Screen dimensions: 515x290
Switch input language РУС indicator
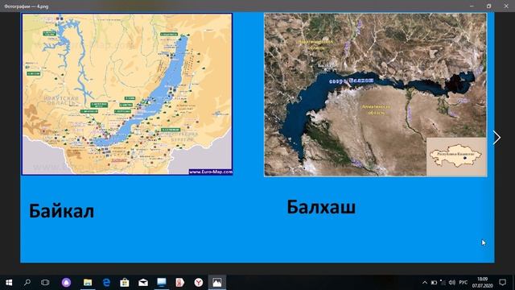[x=463, y=283]
